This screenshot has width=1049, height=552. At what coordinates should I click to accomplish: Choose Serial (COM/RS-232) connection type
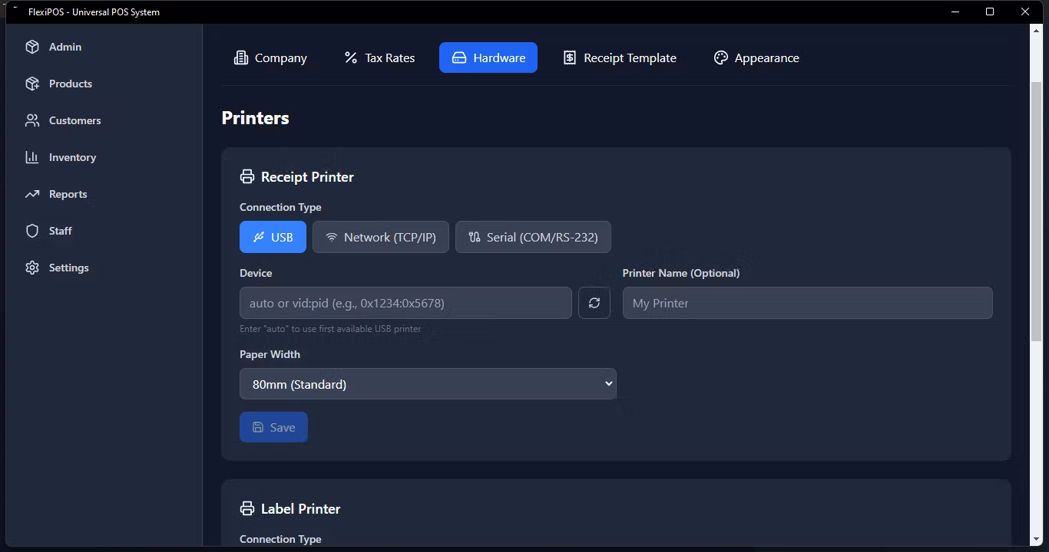[533, 237]
